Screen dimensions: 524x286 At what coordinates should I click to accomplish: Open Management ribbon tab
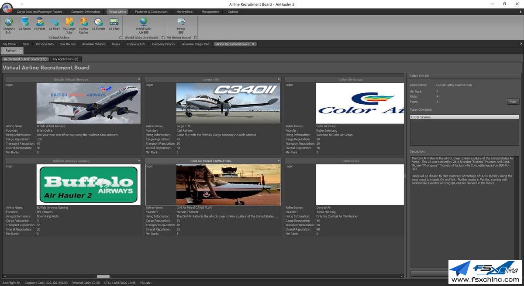pos(210,12)
